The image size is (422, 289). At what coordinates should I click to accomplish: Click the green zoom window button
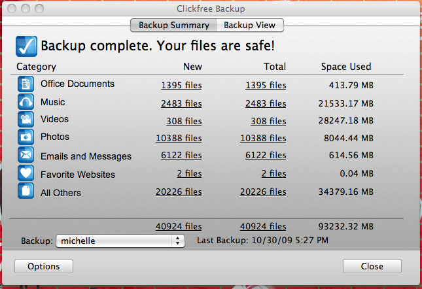39,9
